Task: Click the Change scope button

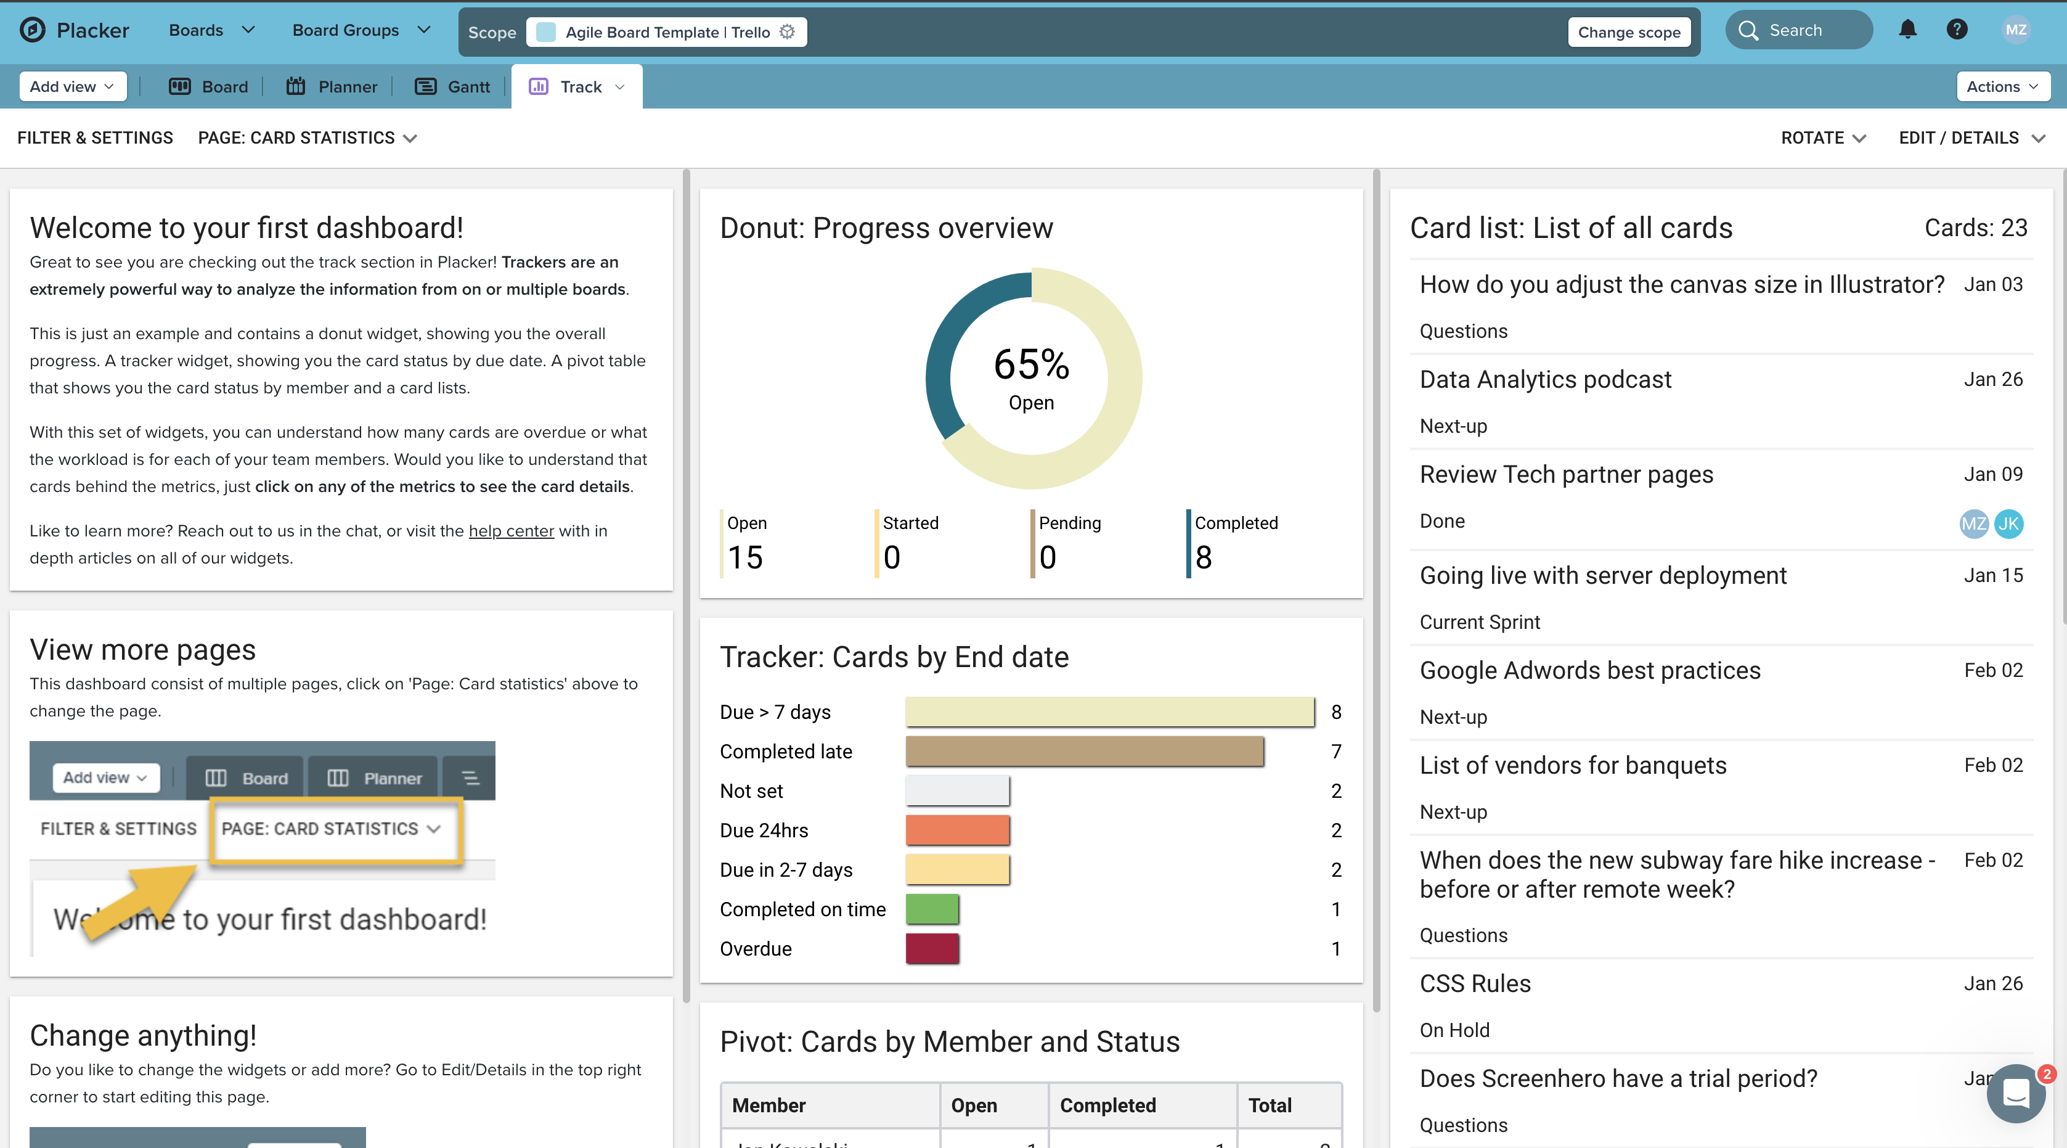Action: tap(1628, 33)
